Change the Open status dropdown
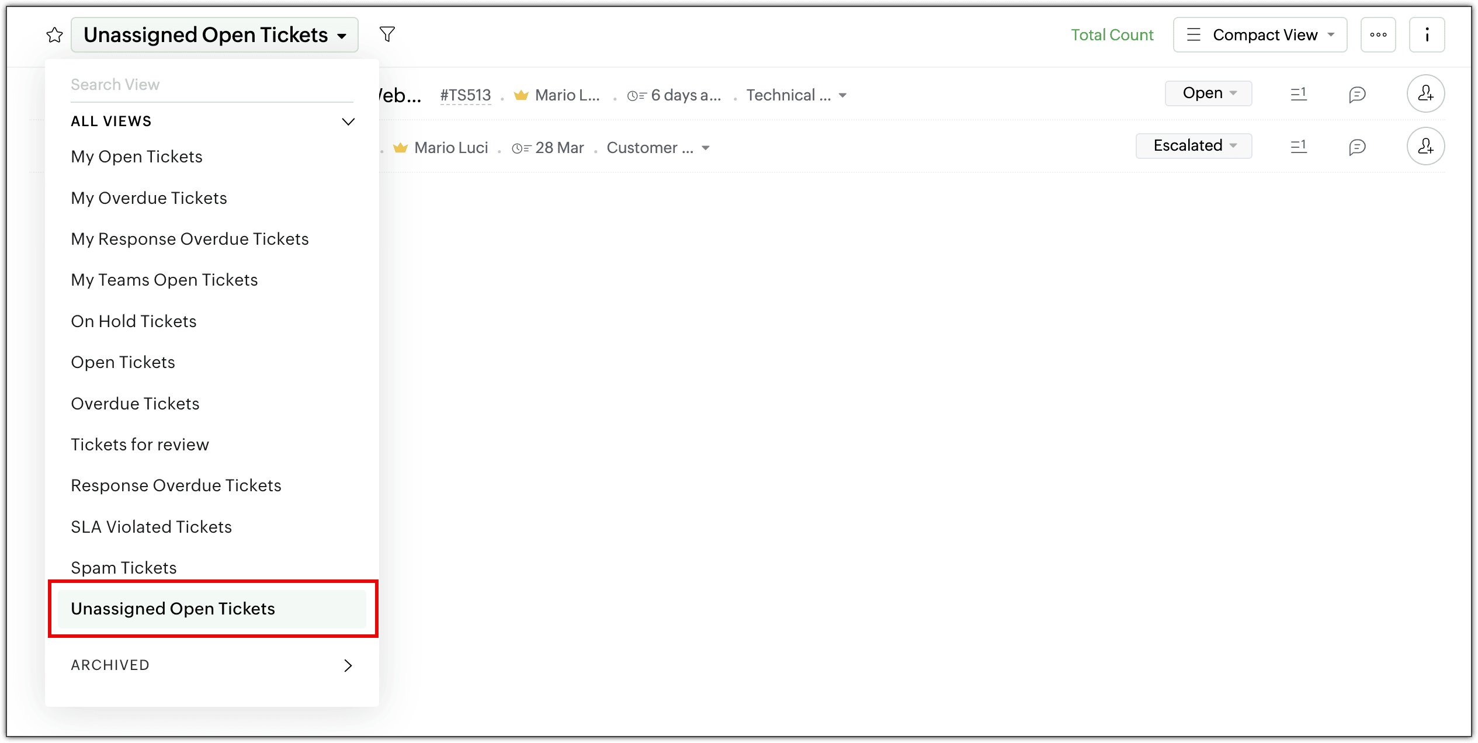Screen dimensions: 1478x743 (x=1208, y=93)
